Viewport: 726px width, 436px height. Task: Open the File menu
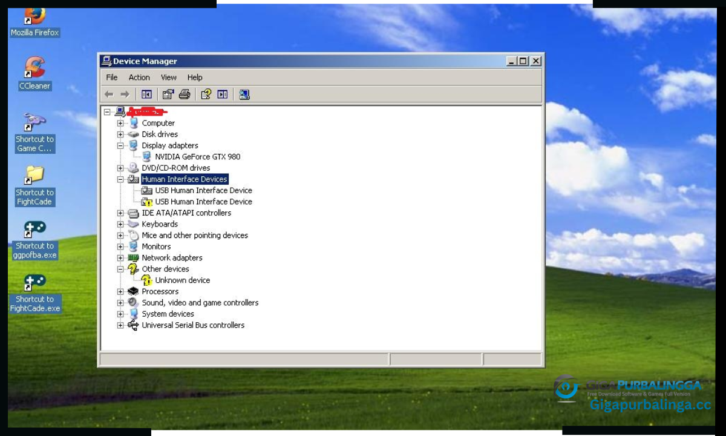(x=112, y=78)
